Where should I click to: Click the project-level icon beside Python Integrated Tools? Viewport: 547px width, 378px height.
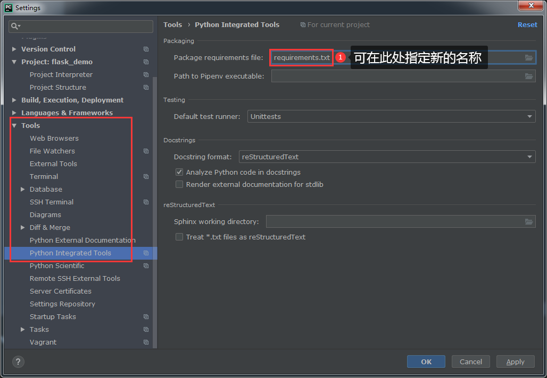[146, 253]
